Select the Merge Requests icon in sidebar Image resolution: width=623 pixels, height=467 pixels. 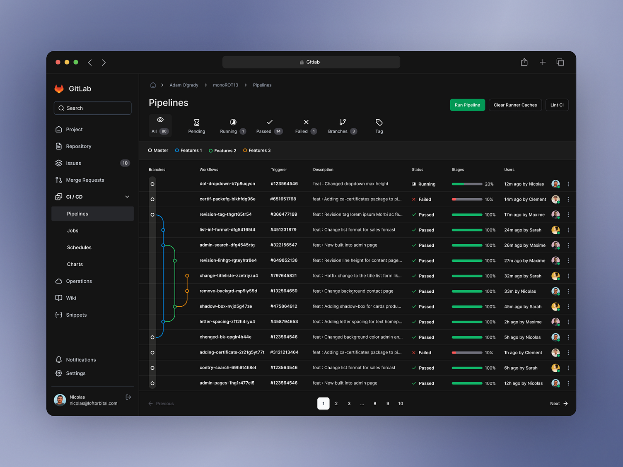pos(58,180)
